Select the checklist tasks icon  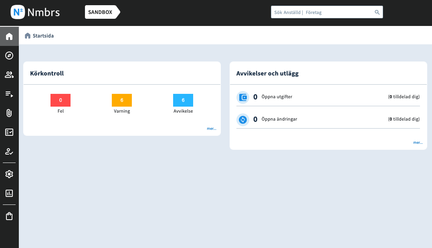(x=9, y=132)
